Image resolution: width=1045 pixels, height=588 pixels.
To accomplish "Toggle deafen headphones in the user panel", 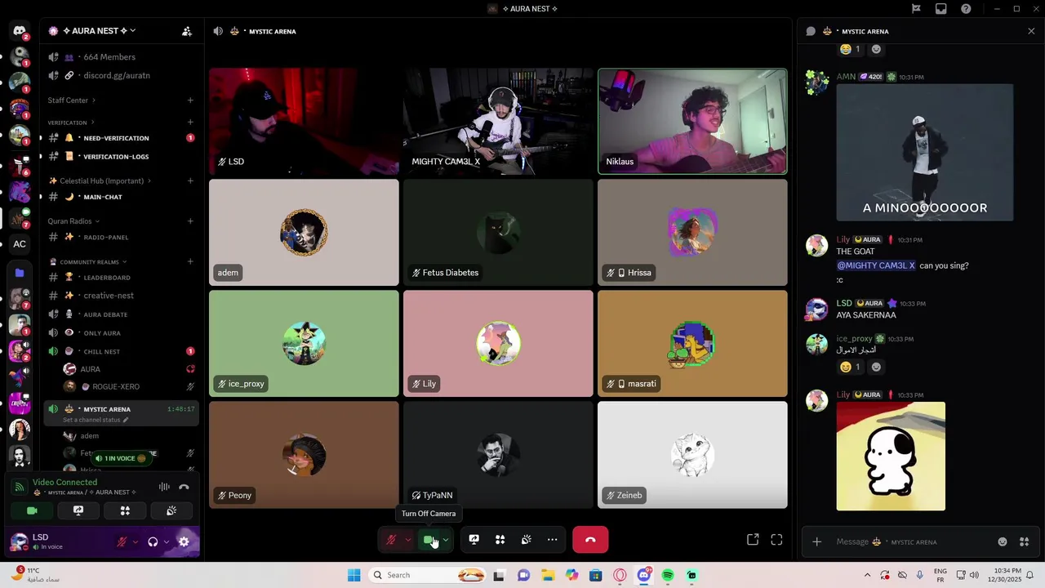I will 153,541.
